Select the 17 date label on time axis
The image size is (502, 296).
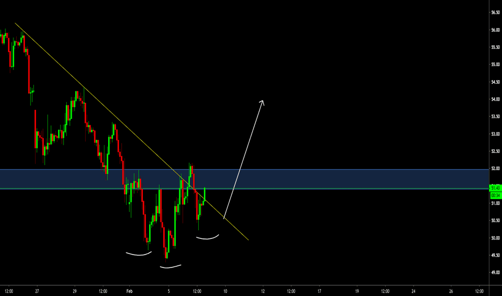tap(319, 291)
